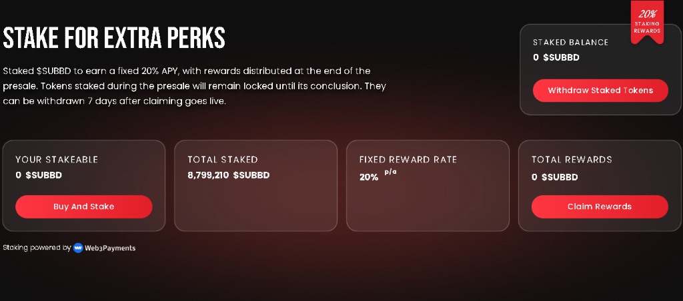Image resolution: width=683 pixels, height=301 pixels.
Task: Click the Staking powered by text
Action: pyautogui.click(x=37, y=248)
